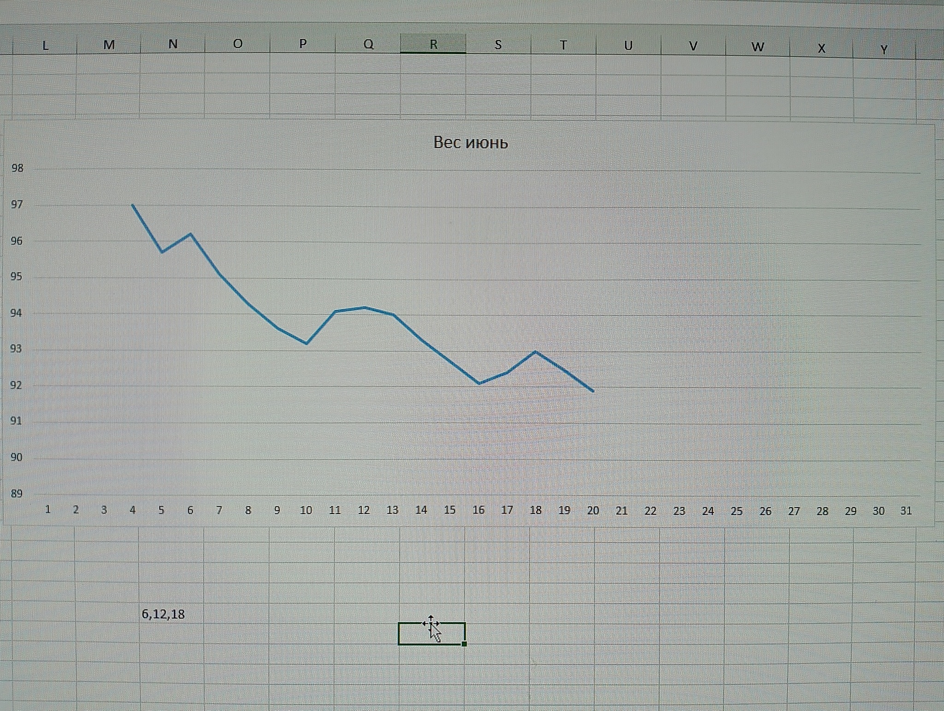Click x-axis label 16
This screenshot has width=944, height=711.
coord(478,510)
